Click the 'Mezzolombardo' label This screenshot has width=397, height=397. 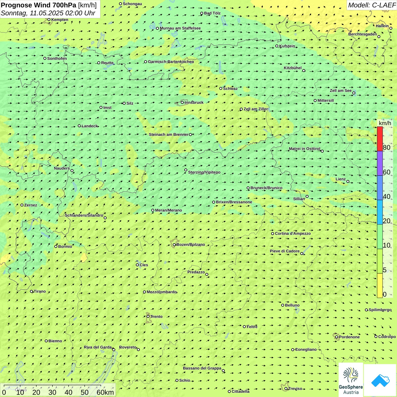(x=162, y=292)
